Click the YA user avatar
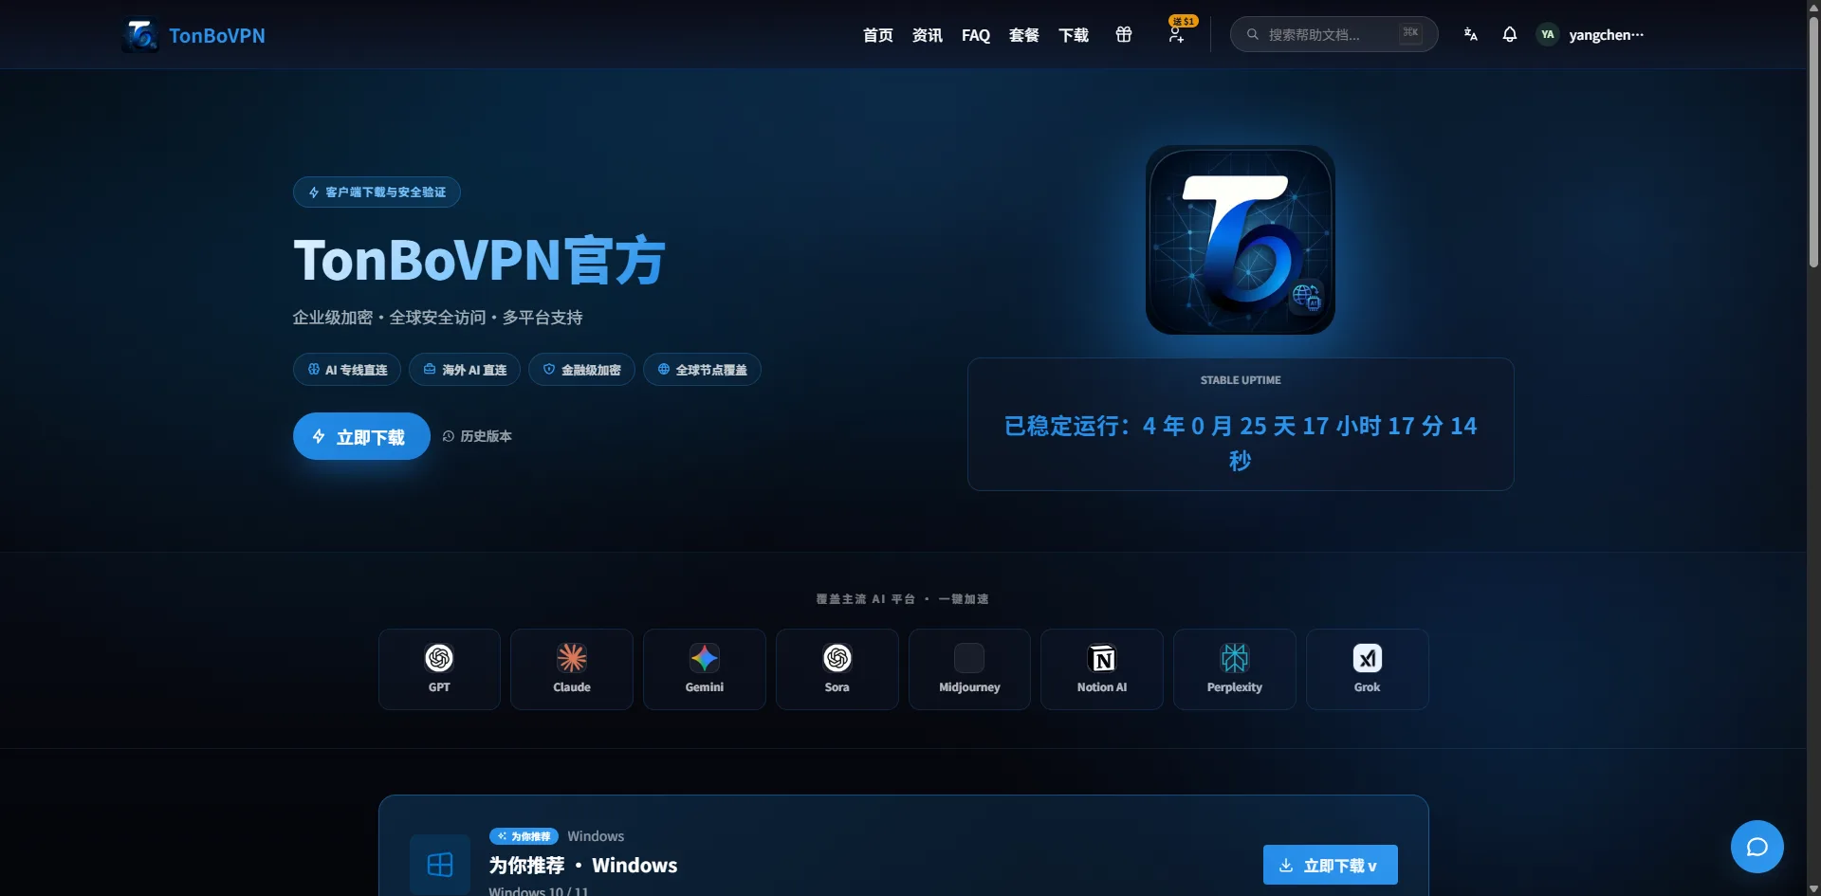The width and height of the screenshot is (1821, 896). pos(1547,34)
